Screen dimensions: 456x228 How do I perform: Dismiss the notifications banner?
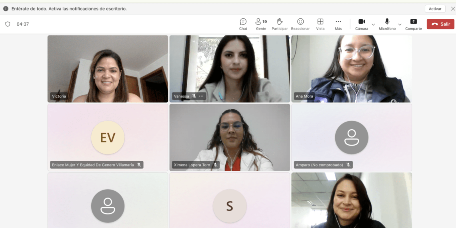(453, 9)
